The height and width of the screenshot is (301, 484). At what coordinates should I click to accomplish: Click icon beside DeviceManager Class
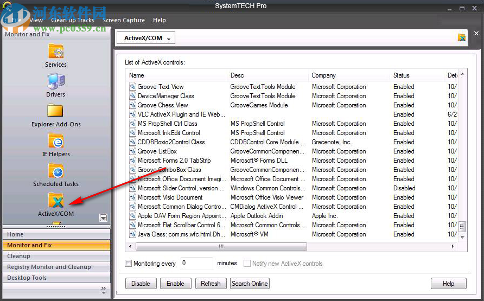coord(133,96)
